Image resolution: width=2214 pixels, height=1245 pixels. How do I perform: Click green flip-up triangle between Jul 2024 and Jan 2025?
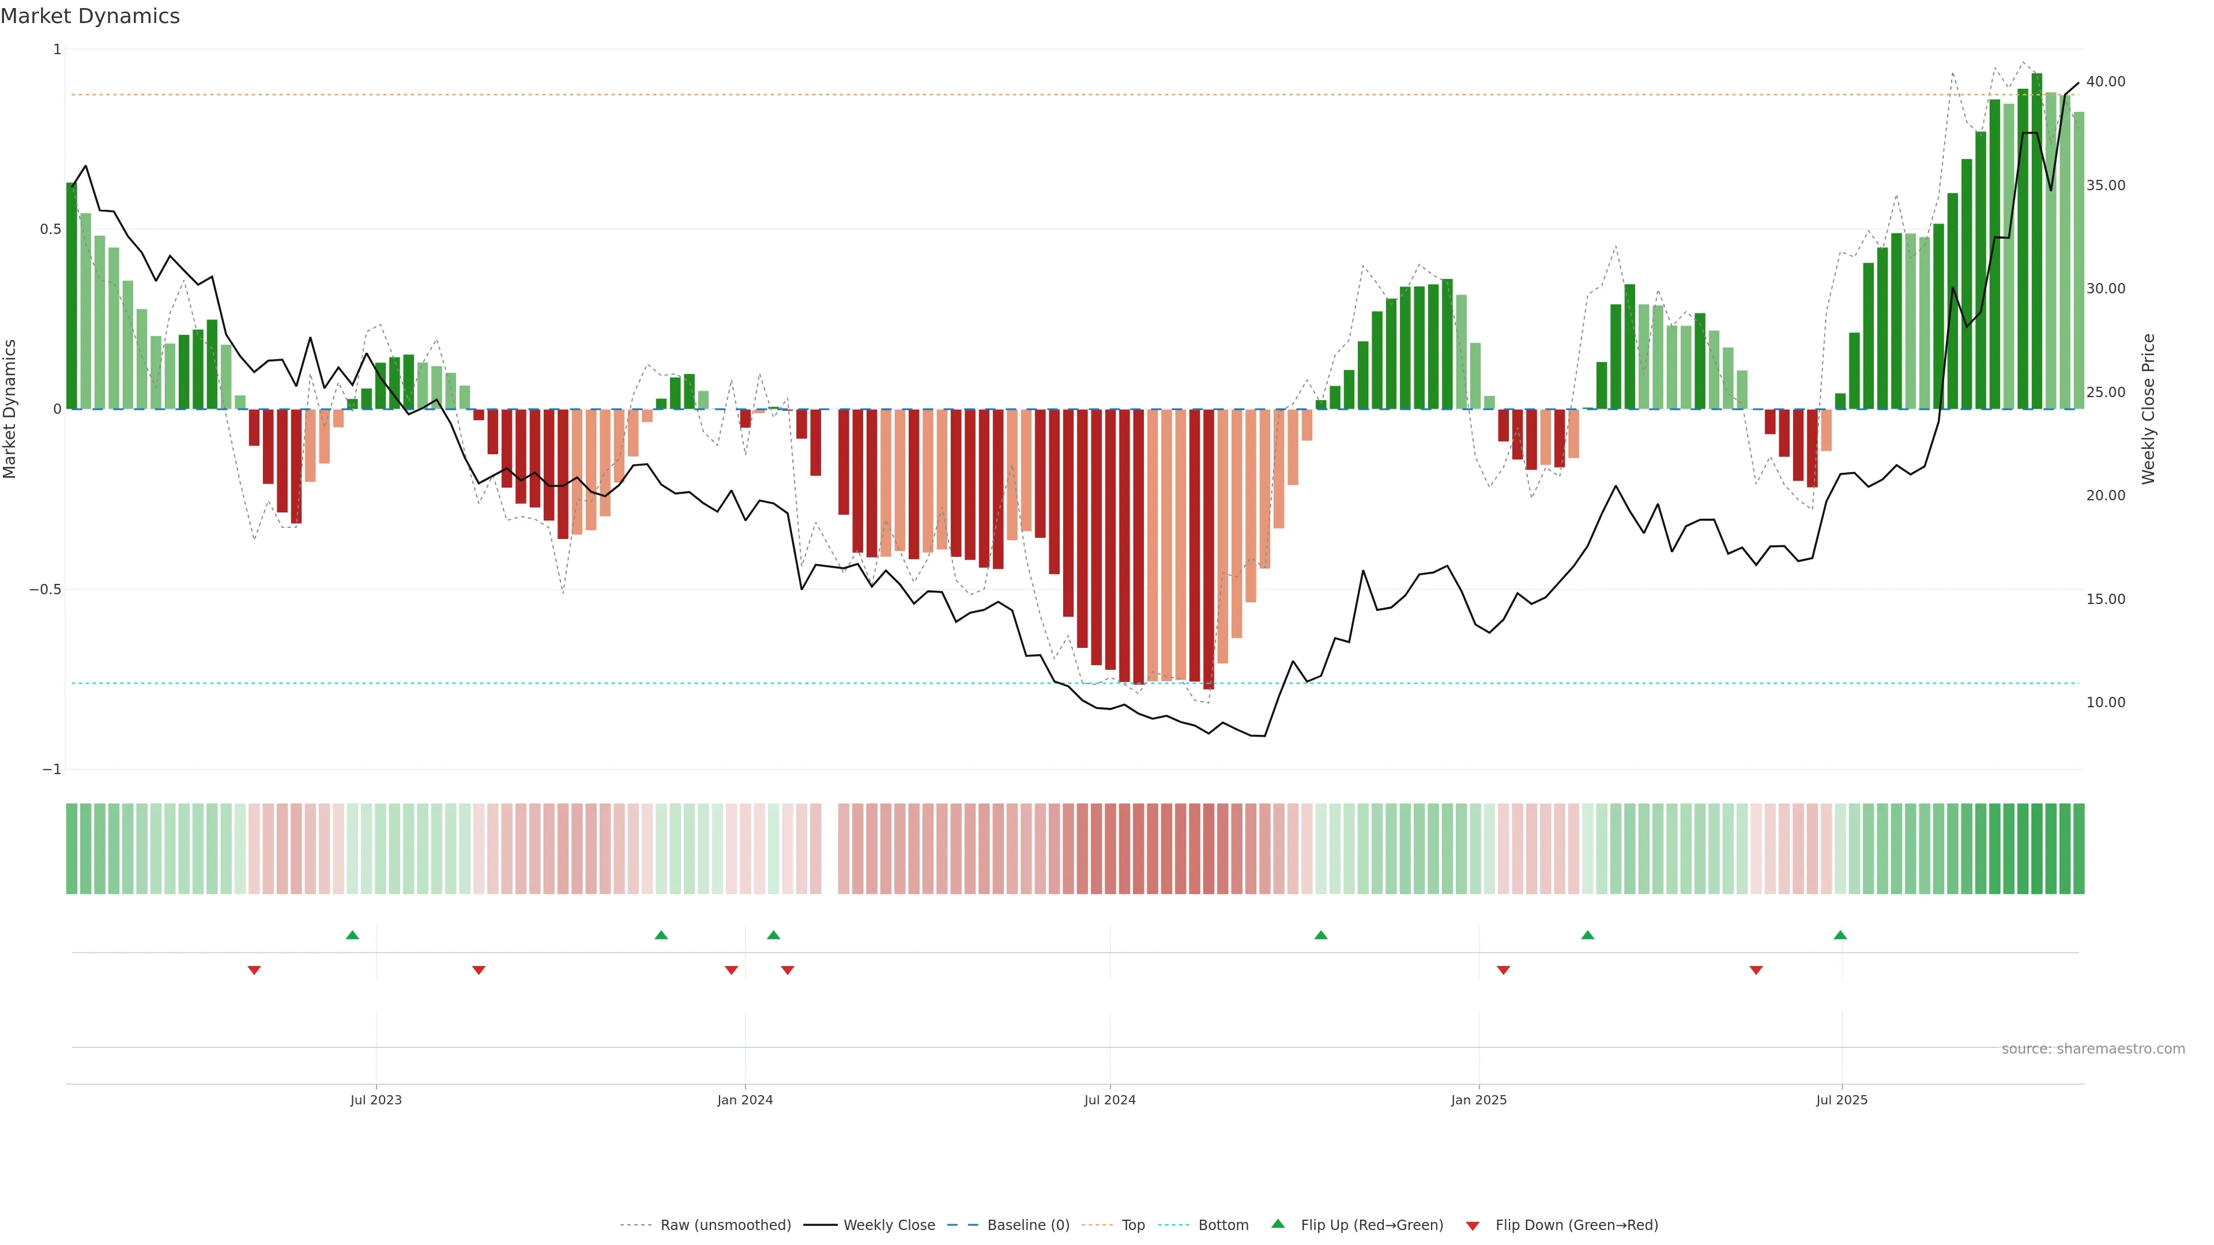1321,935
